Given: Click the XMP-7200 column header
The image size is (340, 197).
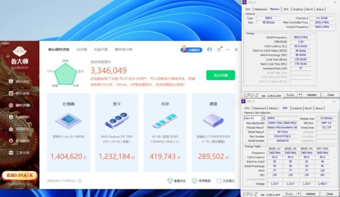Looking at the screenshot, I should (322, 149).
